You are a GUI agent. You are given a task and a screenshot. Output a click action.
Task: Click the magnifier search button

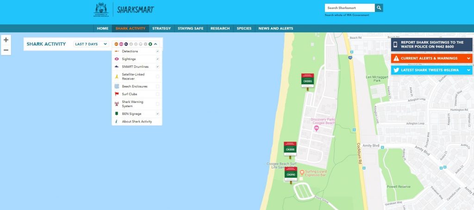[379, 8]
